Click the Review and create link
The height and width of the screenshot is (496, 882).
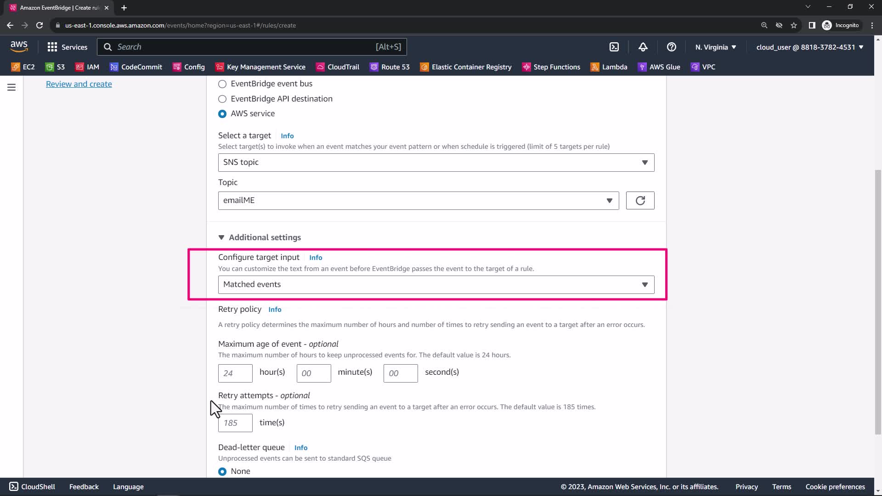click(79, 84)
